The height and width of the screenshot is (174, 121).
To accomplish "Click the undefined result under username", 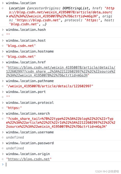I will [15, 137].
